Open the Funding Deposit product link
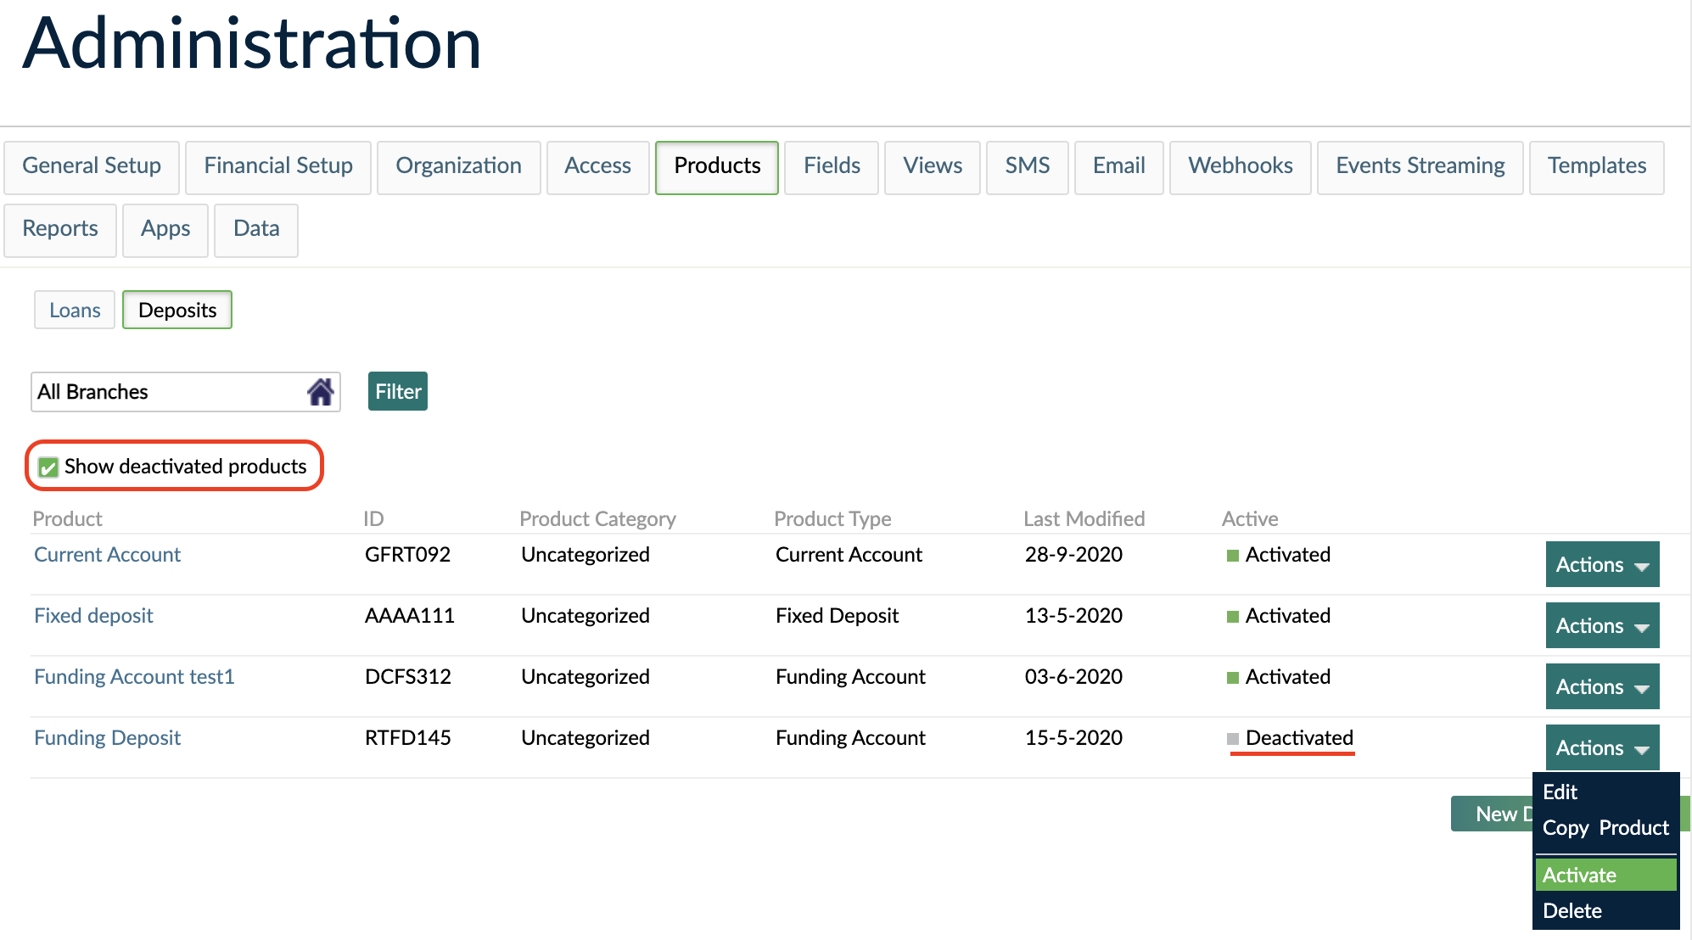This screenshot has height=940, width=1692. pos(107,737)
